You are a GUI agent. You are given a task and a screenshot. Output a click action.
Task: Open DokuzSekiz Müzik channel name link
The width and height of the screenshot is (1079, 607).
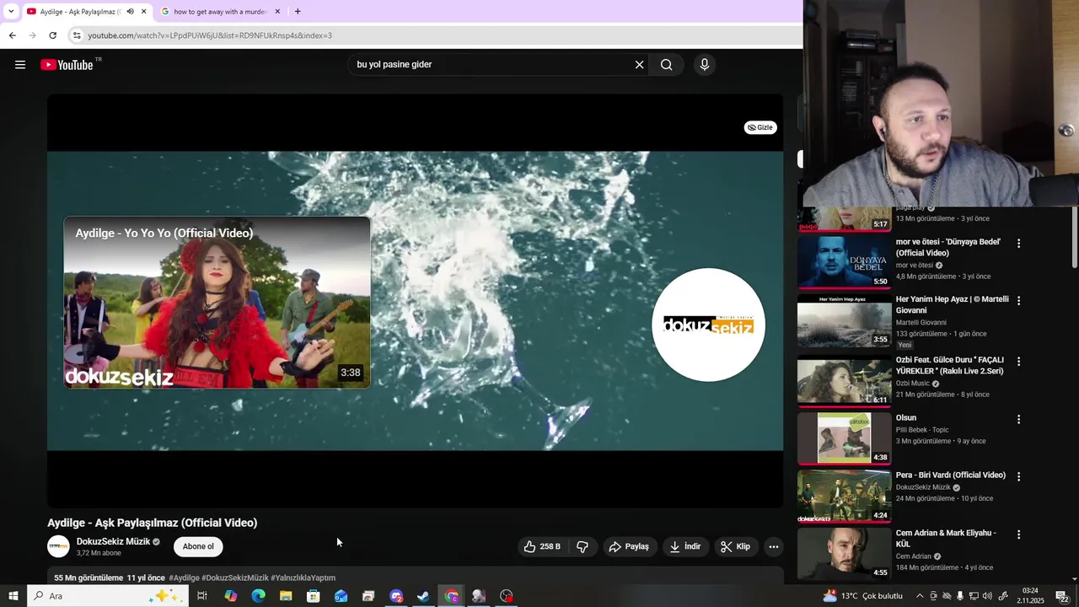tap(113, 541)
